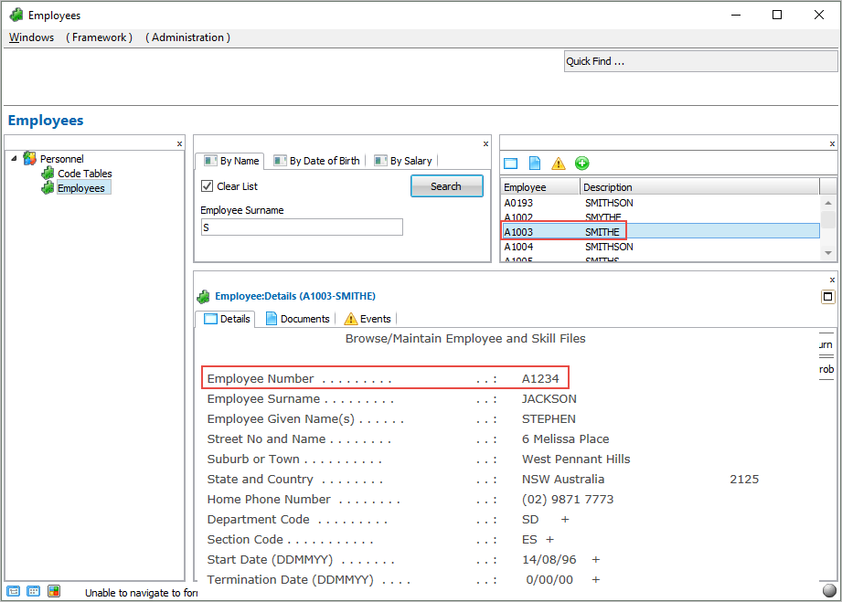
Task: Click the yellow warning Events icon in list toolbar
Action: pyautogui.click(x=559, y=164)
